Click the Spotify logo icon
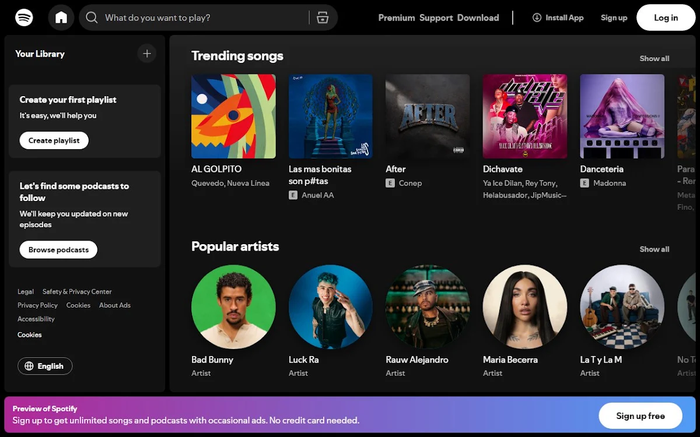700x437 pixels. click(x=24, y=17)
